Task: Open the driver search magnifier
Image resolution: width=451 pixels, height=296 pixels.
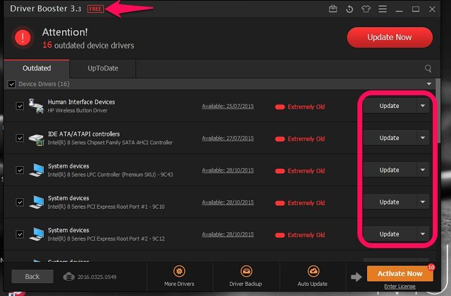Action: coord(428,69)
